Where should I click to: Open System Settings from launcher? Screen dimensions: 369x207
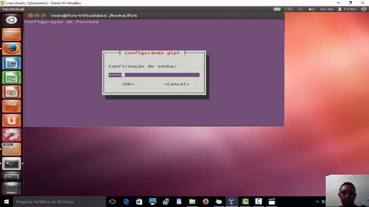pyautogui.click(x=12, y=135)
